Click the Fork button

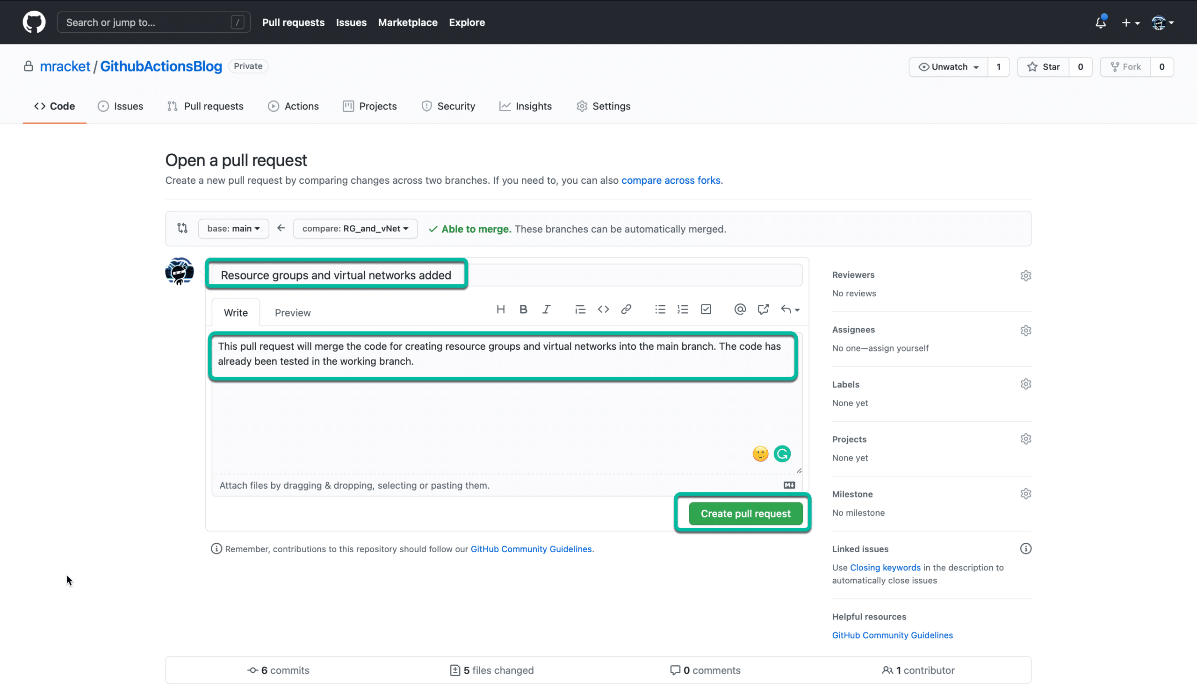pyautogui.click(x=1125, y=67)
